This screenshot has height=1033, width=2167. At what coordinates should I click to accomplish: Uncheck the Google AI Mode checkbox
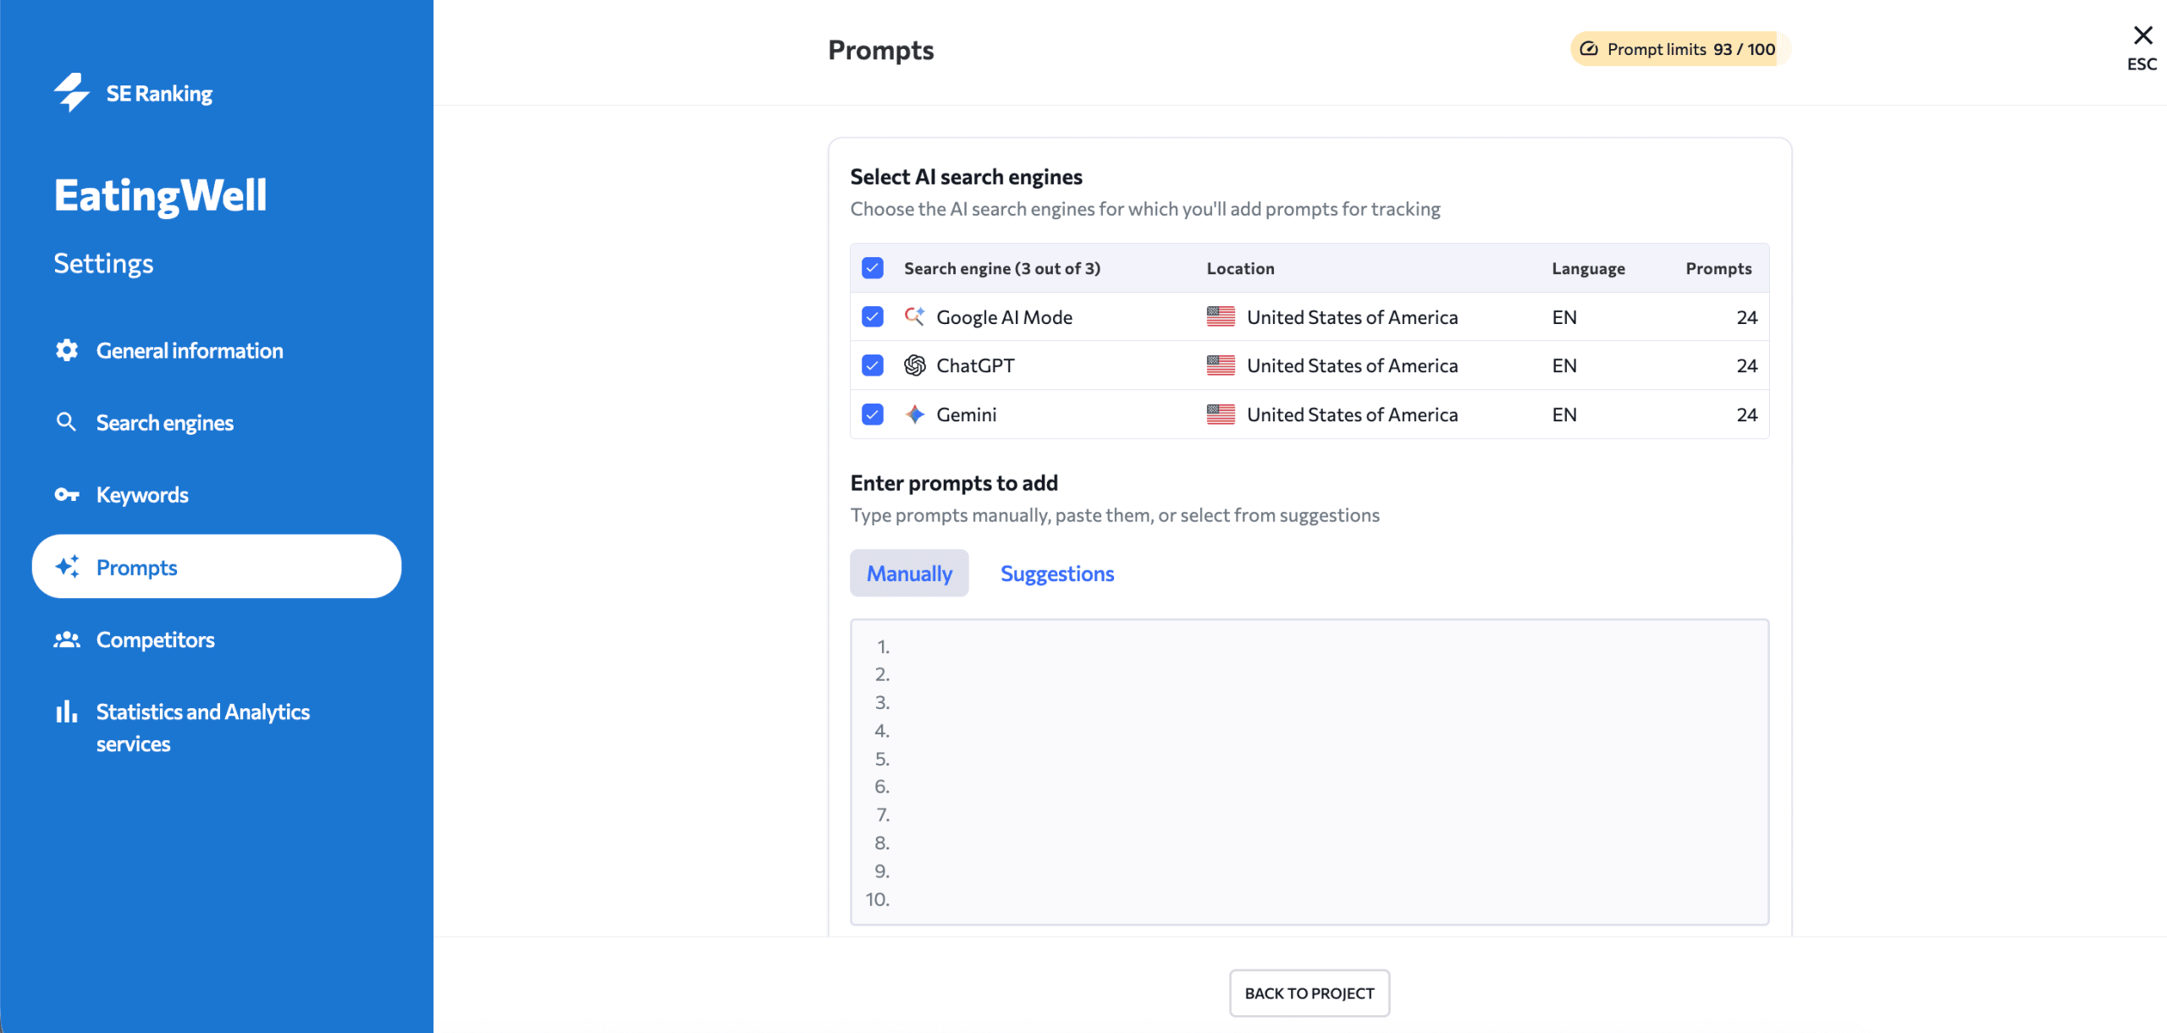point(872,316)
